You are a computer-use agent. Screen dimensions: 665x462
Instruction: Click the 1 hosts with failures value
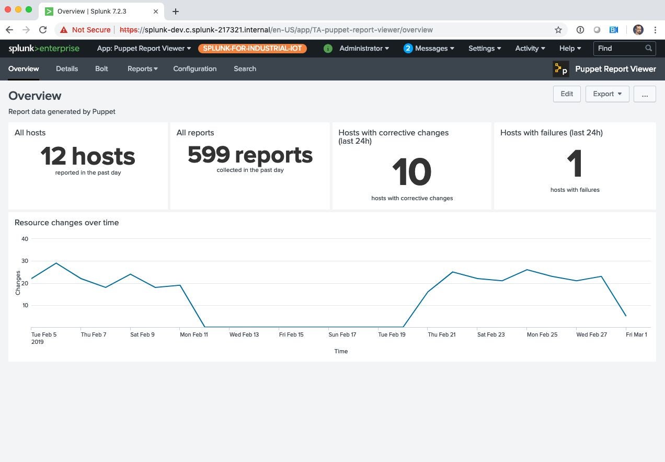tap(575, 164)
